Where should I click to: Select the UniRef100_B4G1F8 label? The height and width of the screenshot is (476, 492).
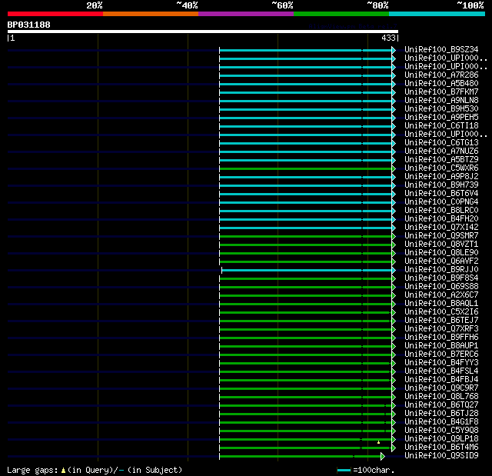(x=441, y=422)
